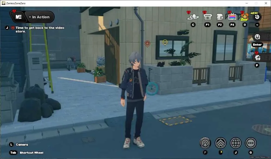Click the Q key hint badge

pos(251,152)
